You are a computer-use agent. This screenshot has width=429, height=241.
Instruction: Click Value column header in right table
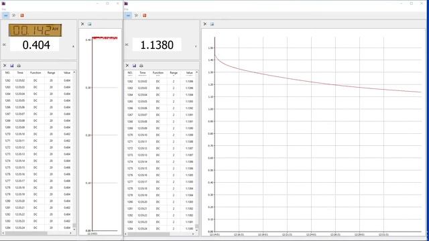(189, 73)
